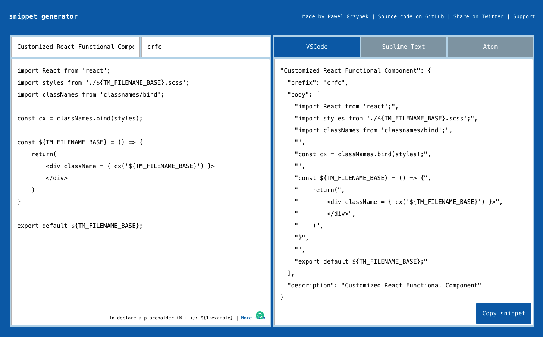Focus the snippet description input field
The width and height of the screenshot is (543, 337).
(76, 47)
